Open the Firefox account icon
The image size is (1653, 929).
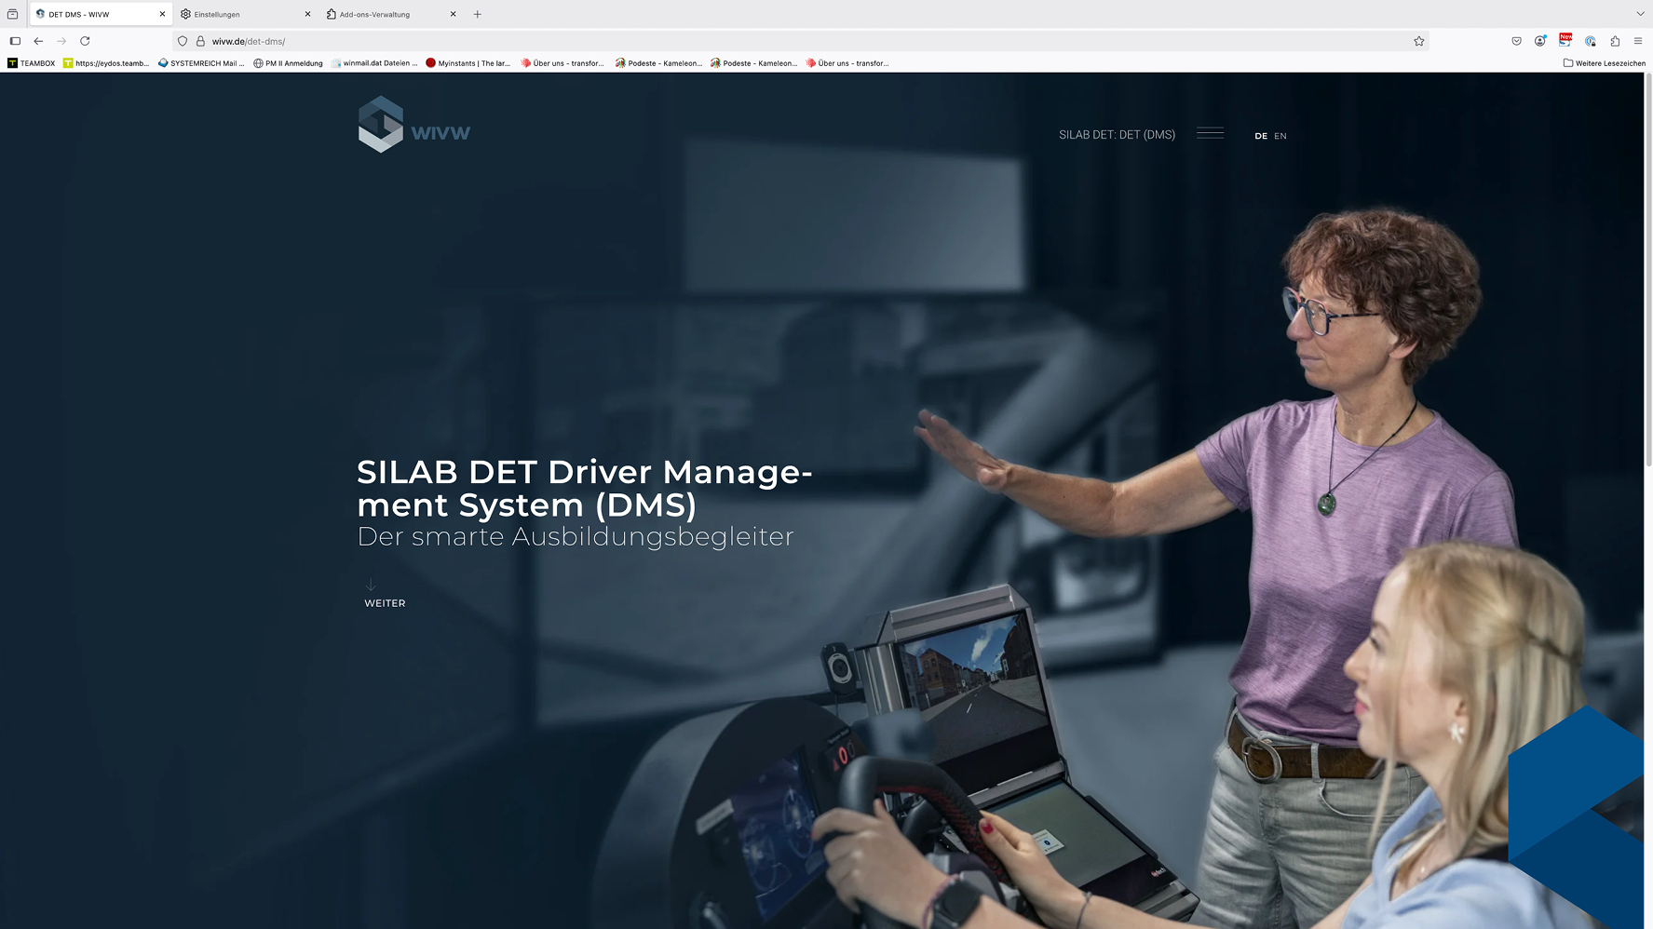[1540, 41]
